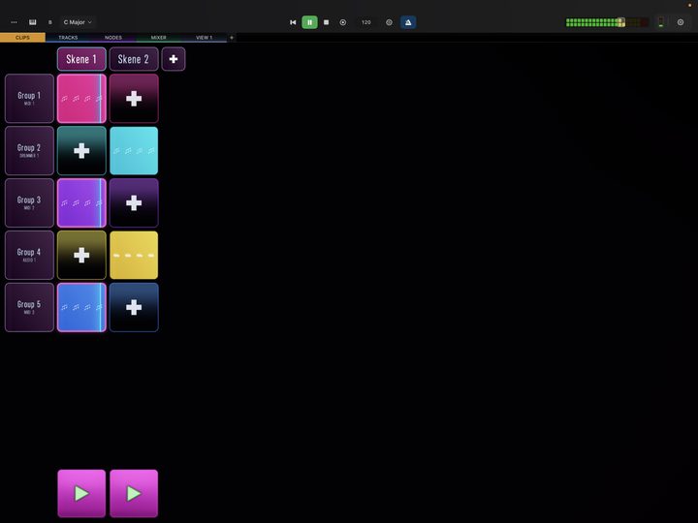Select the Skene 1 scene header
The height and width of the screenshot is (523, 698).
point(81,59)
